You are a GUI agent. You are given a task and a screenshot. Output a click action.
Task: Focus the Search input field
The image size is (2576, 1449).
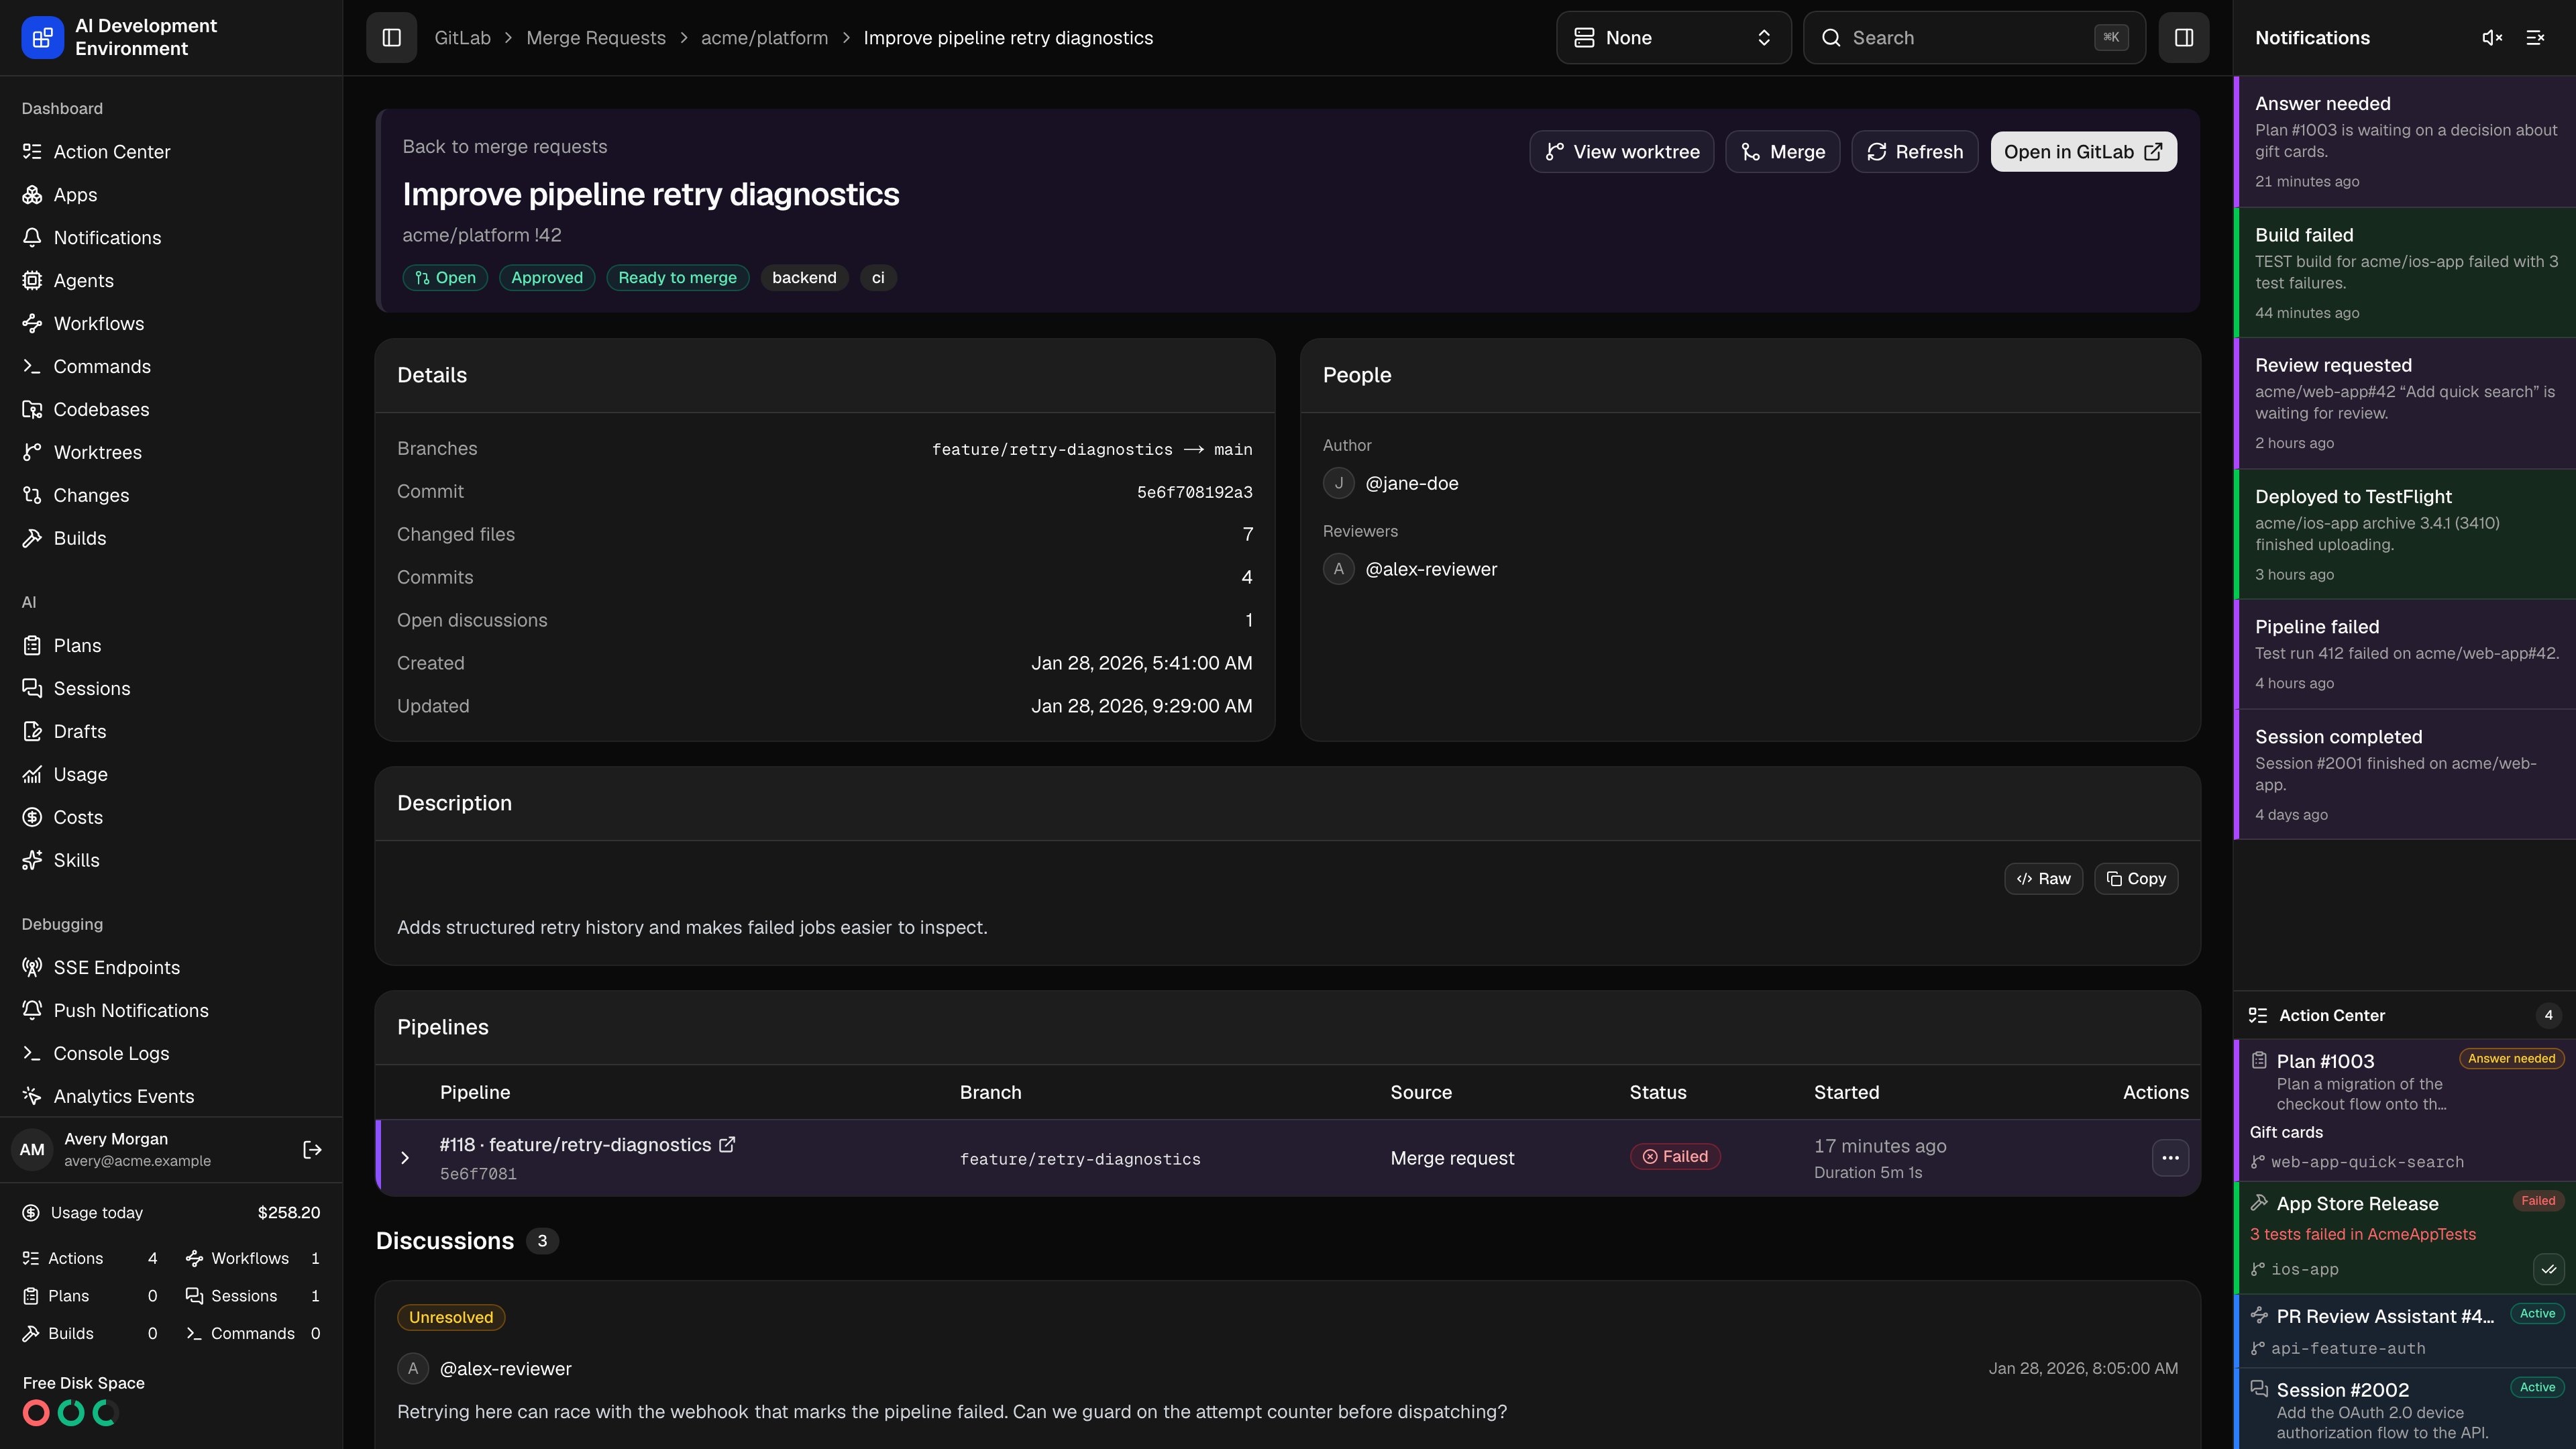(1974, 37)
